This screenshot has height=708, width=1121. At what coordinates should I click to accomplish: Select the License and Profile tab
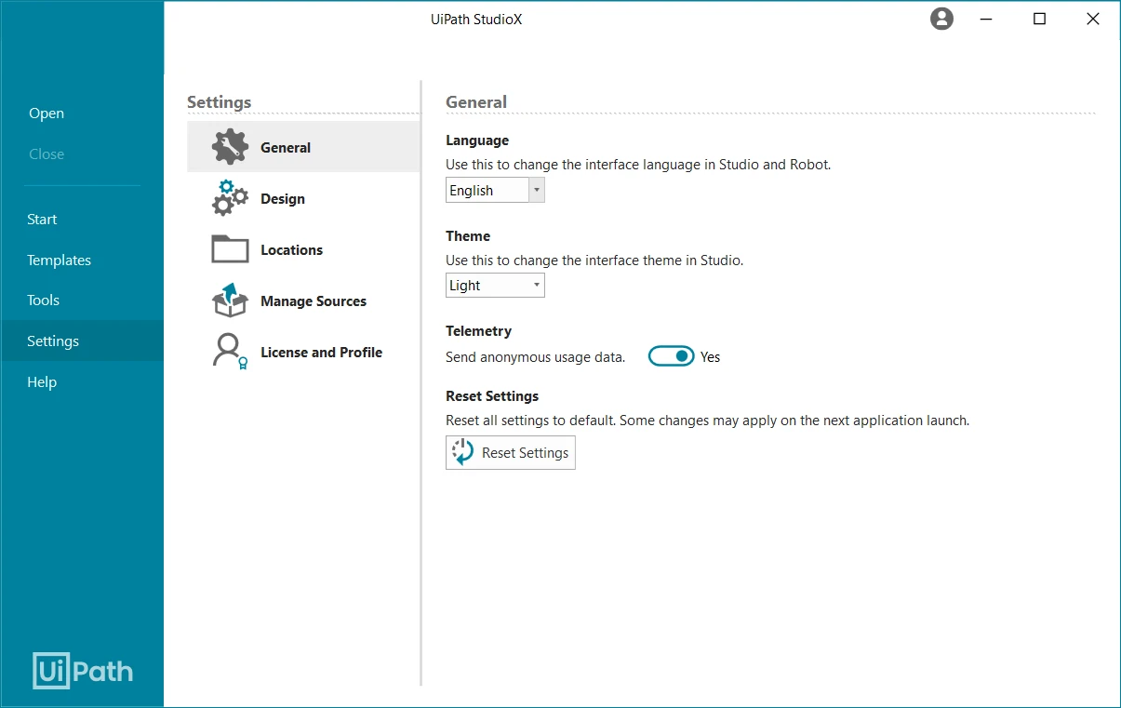[x=321, y=353]
